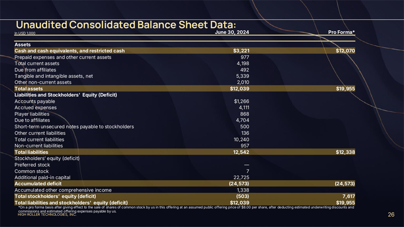Image resolution: width=404 pixels, height=227 pixels.
Task: Select the June 30, 2024 column header
Action: 232,33
